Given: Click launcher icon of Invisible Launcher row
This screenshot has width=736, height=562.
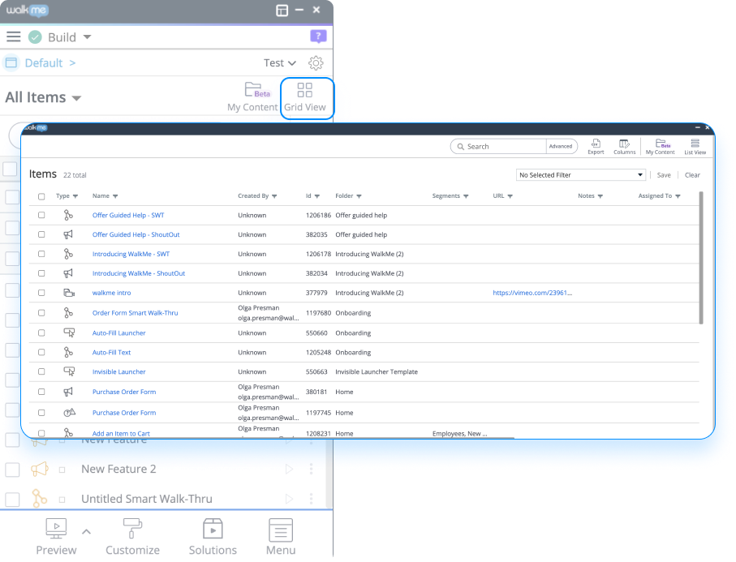Looking at the screenshot, I should click(69, 371).
